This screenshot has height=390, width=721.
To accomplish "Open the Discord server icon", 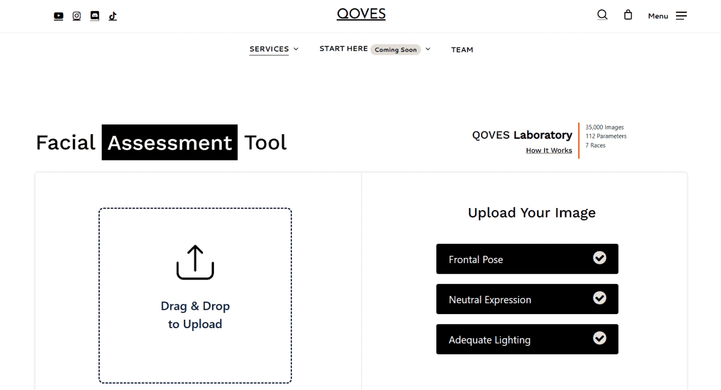I will 95,16.
